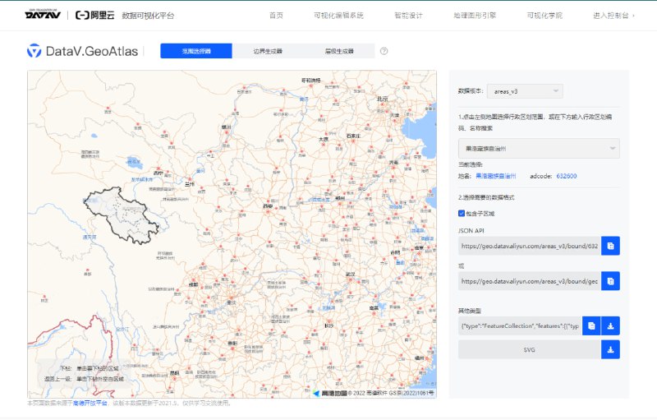Copy the FeatureCollection GeoJSON text
The height and width of the screenshot is (420, 657).
(591, 325)
